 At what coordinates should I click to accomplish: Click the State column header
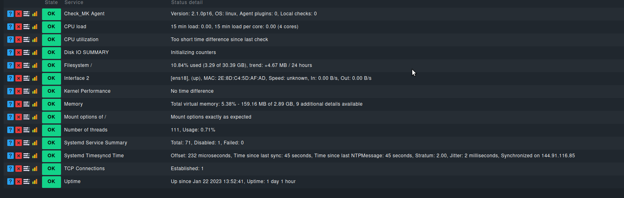tap(51, 2)
